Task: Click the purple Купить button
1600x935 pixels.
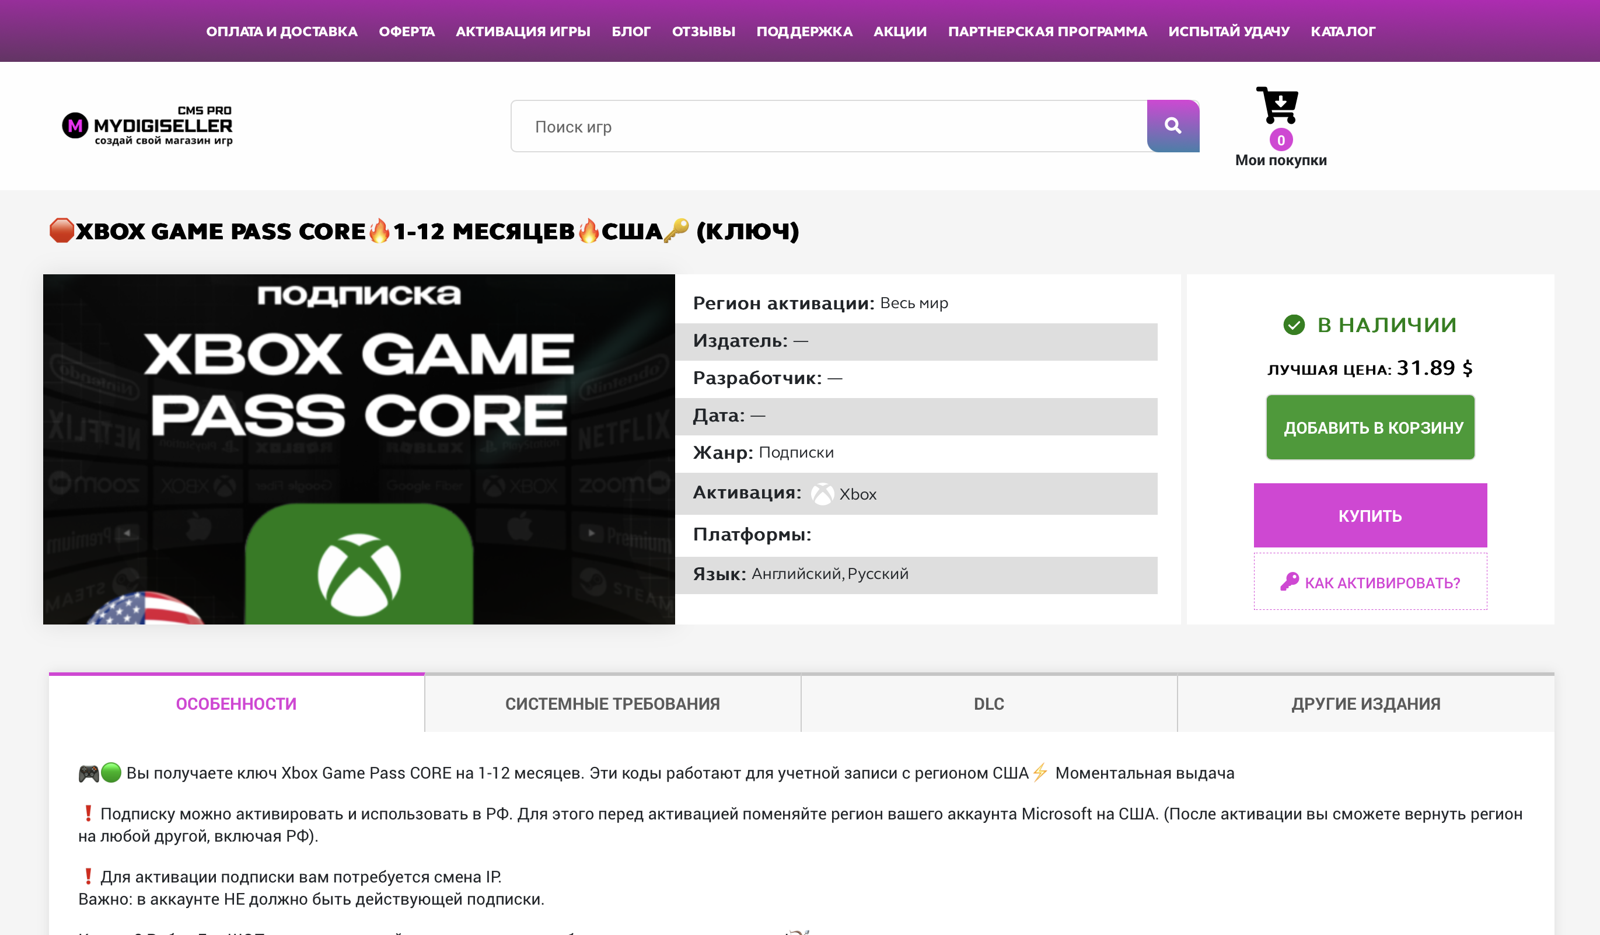Action: click(x=1370, y=515)
